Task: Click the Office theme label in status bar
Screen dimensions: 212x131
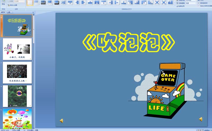Action: pyautogui.click(x=16, y=130)
